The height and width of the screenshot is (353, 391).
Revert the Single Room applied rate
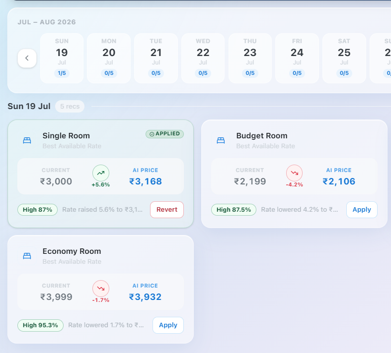tap(167, 210)
